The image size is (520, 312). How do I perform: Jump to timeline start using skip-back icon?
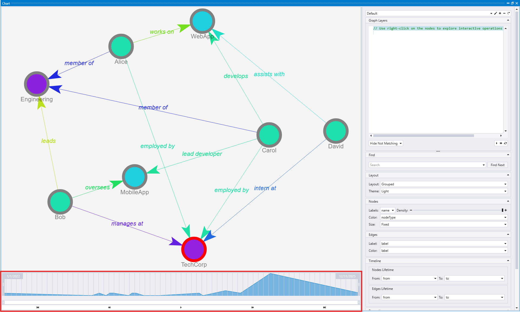click(38, 307)
